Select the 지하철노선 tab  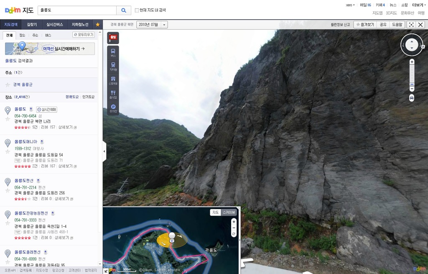coord(80,25)
